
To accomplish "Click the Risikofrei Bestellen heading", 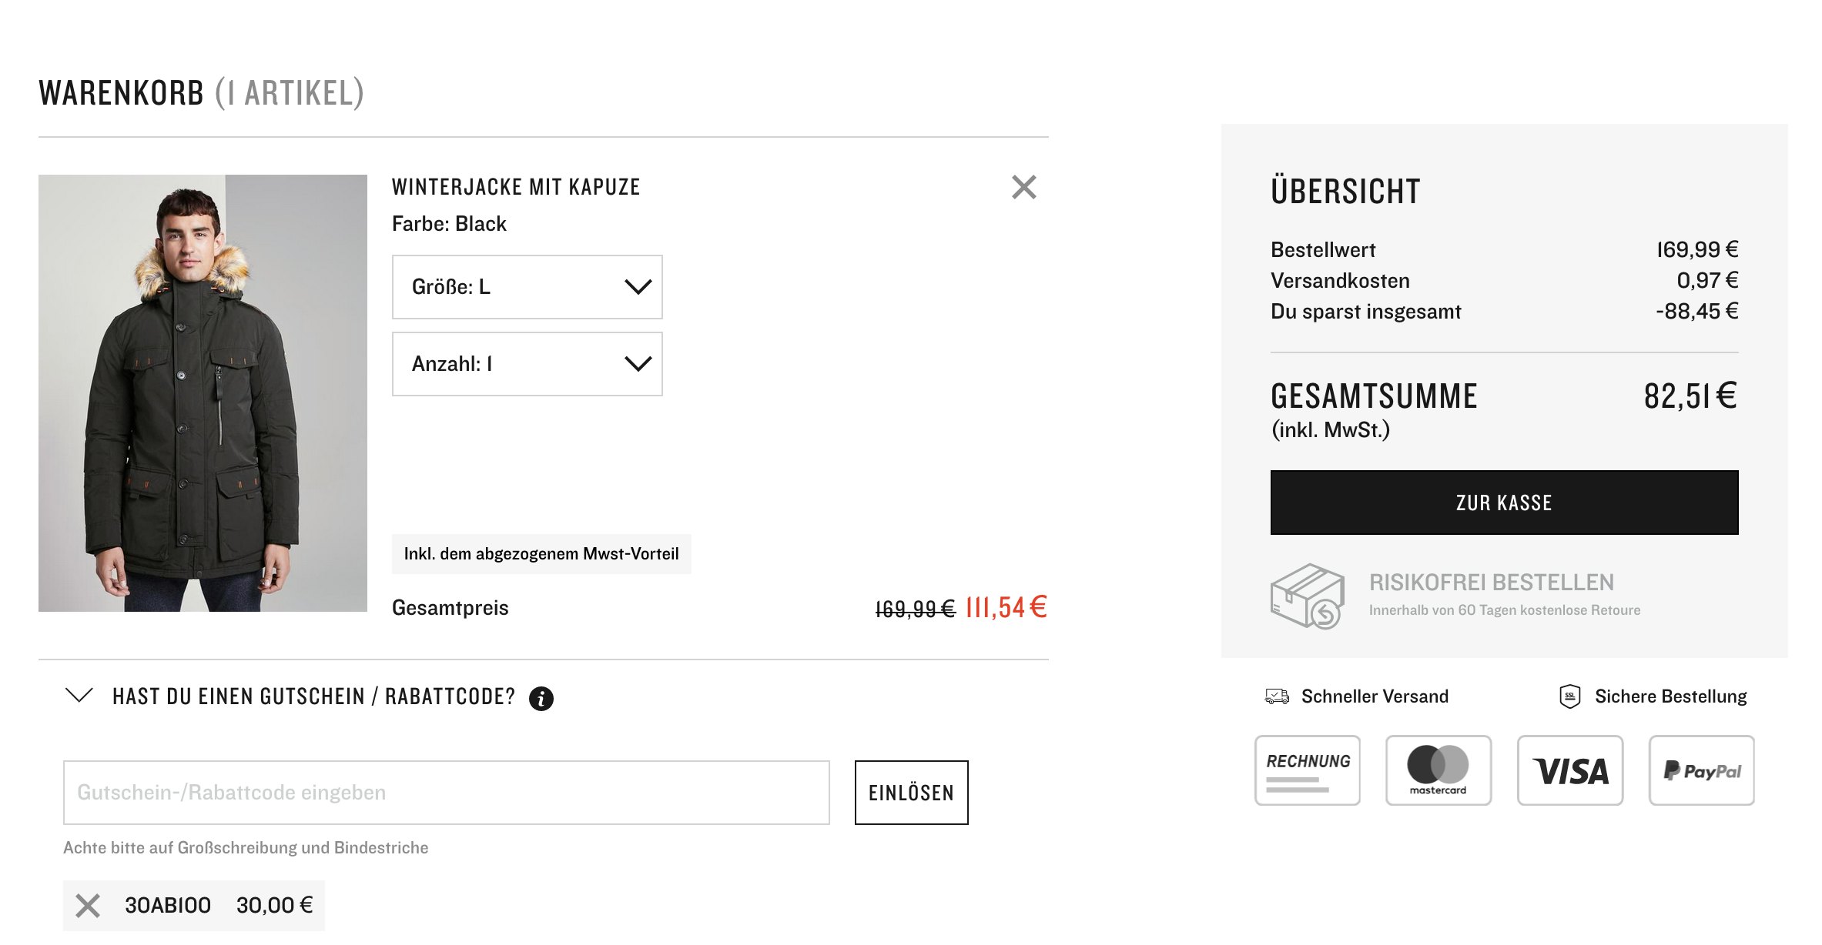I will pyautogui.click(x=1491, y=583).
